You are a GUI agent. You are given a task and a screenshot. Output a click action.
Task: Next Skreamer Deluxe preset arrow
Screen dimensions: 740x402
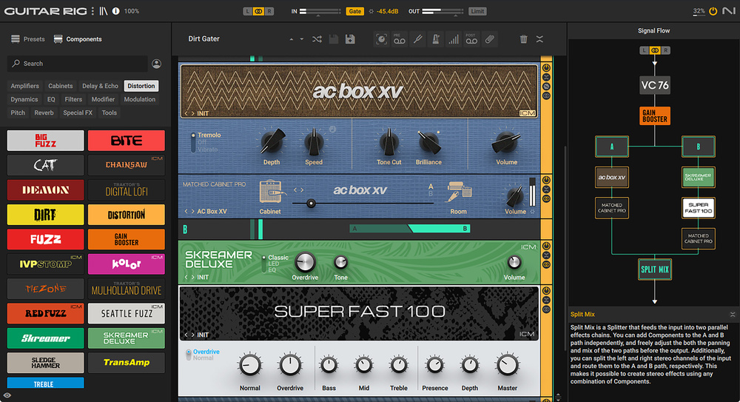pos(192,278)
